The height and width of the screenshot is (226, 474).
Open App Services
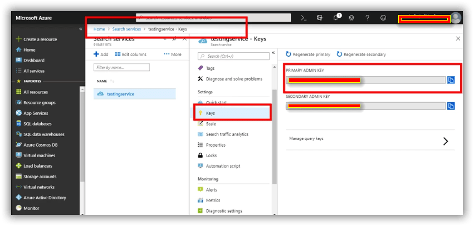[x=32, y=113]
